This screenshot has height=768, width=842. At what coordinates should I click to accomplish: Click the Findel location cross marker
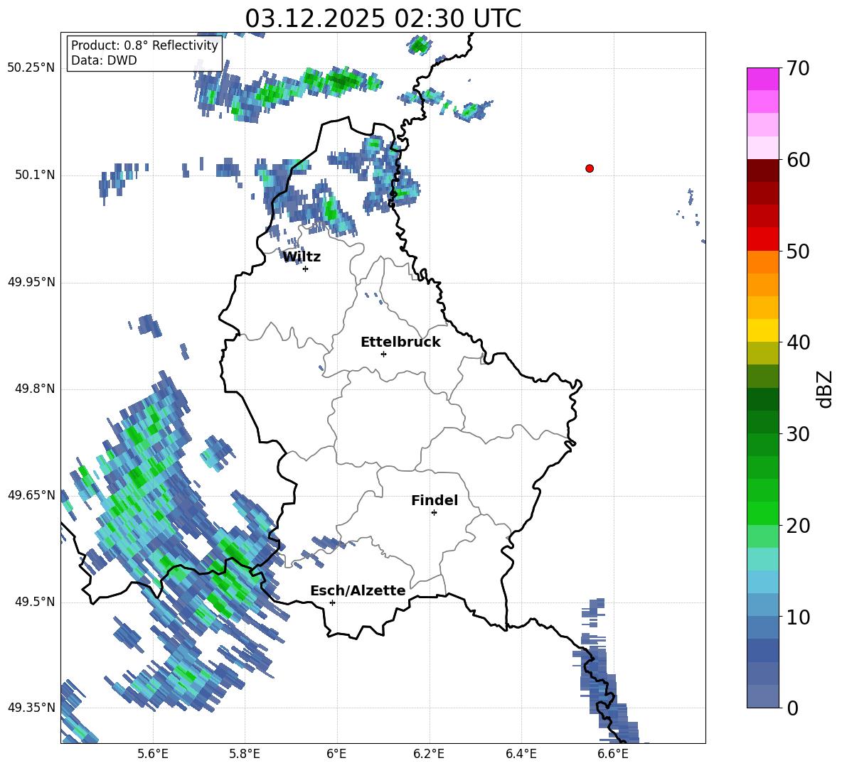(x=434, y=513)
